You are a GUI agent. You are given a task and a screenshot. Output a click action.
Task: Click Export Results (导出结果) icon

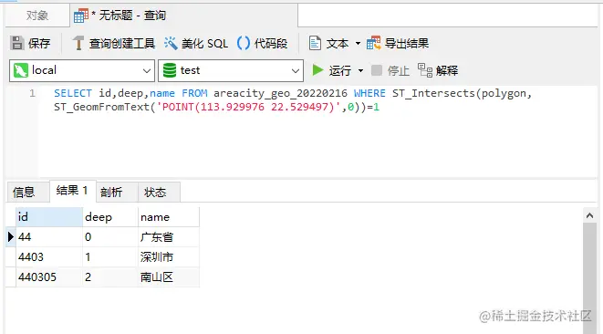coord(373,43)
